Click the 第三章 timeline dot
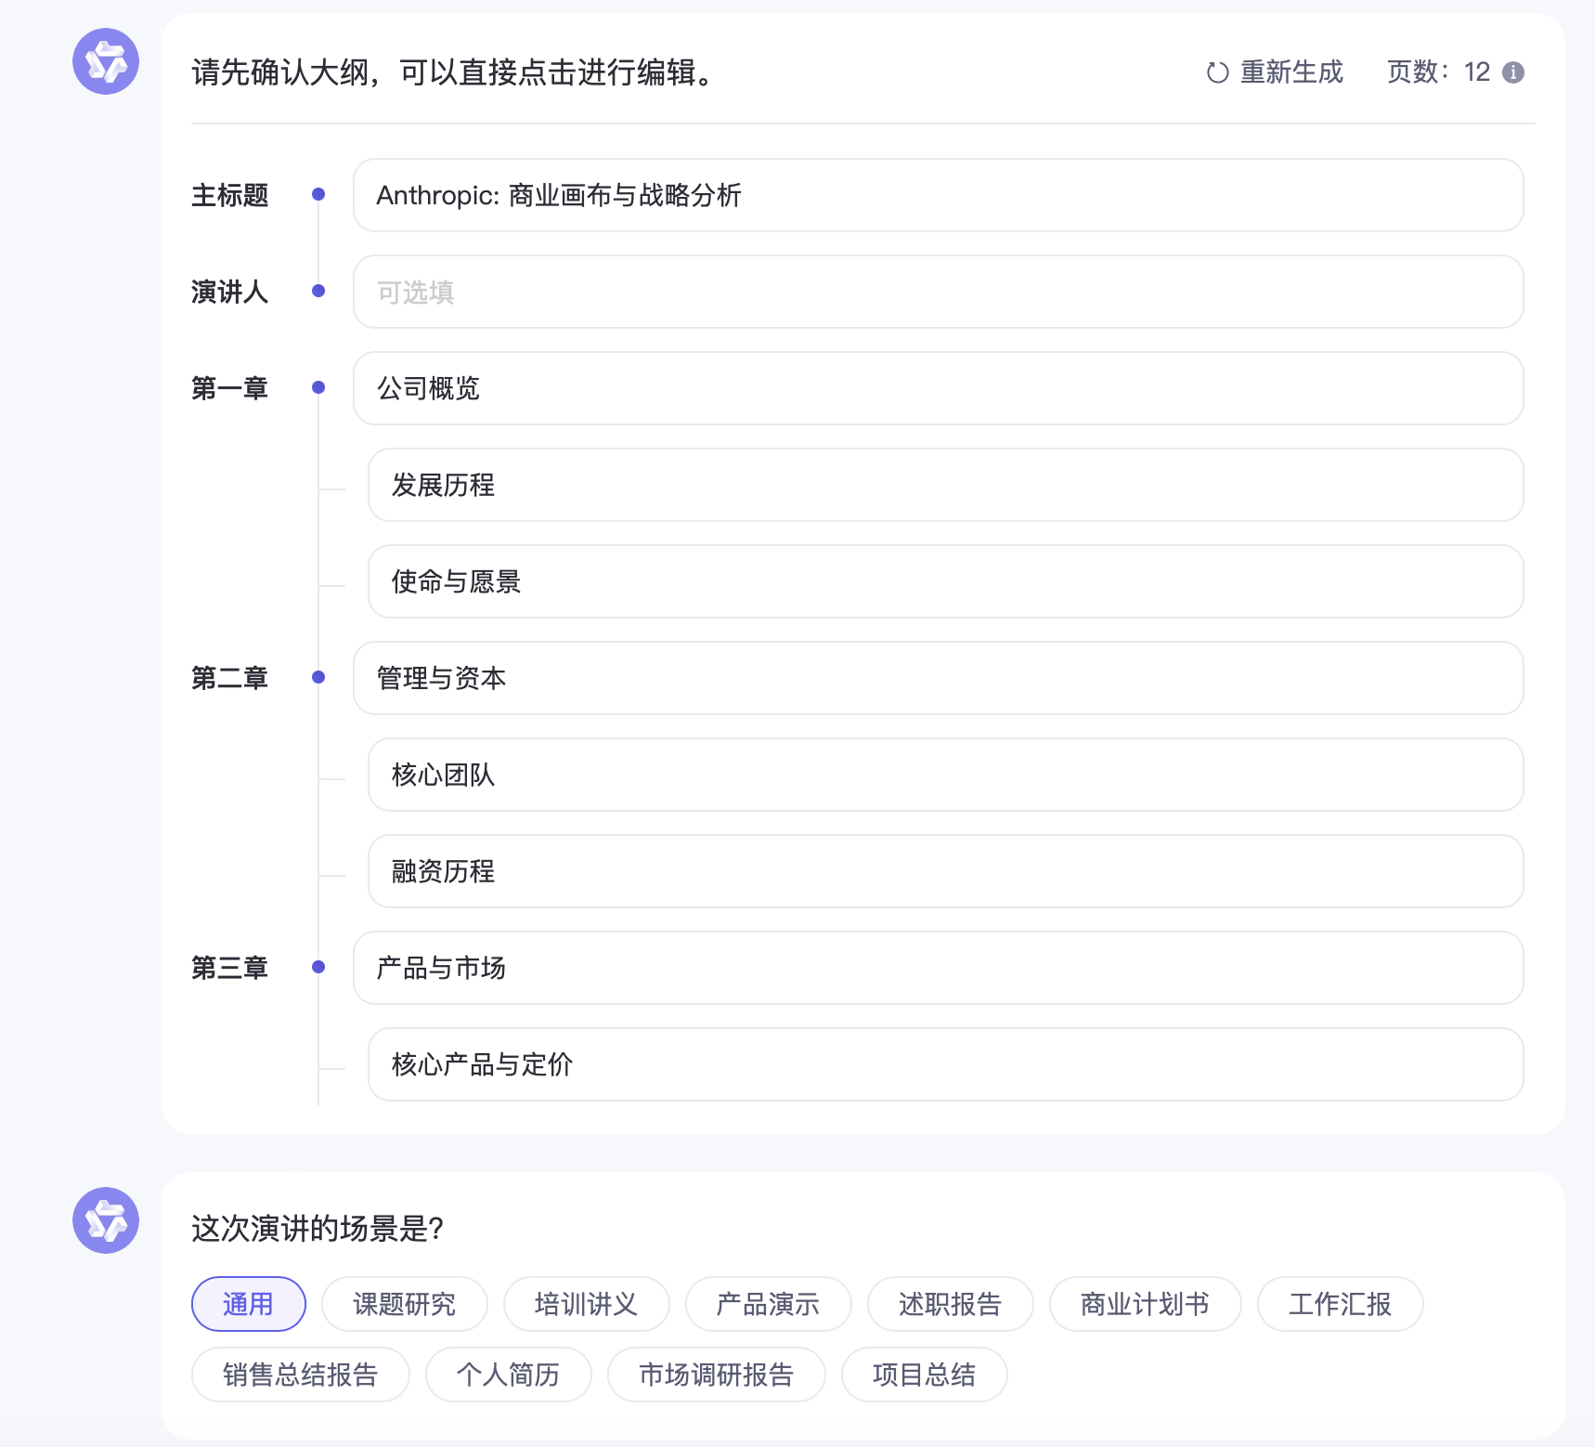Viewport: 1595px width, 1447px height. point(318,967)
